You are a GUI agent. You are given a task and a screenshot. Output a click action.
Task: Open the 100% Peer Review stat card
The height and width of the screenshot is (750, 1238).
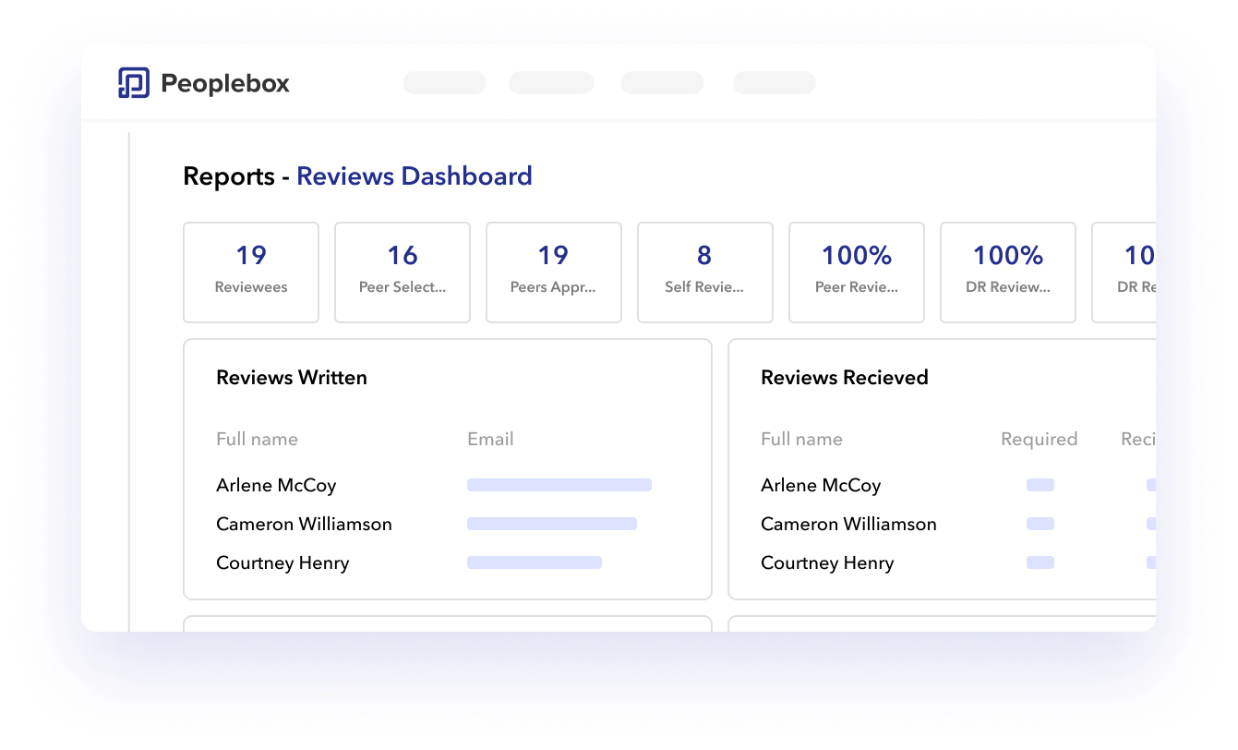coord(856,272)
